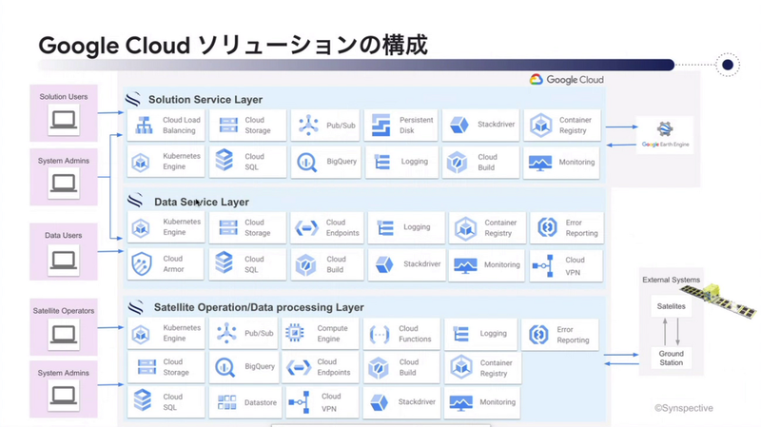Select the Solution Users laptop icon
The width and height of the screenshot is (761, 427).
pyautogui.click(x=64, y=120)
